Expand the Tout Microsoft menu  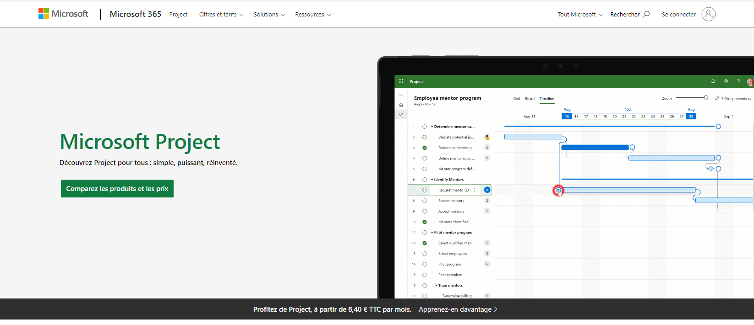(x=580, y=15)
